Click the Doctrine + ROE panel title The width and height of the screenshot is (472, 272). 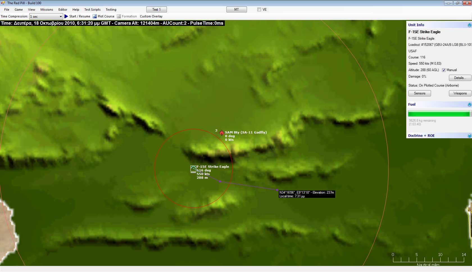pos(421,136)
